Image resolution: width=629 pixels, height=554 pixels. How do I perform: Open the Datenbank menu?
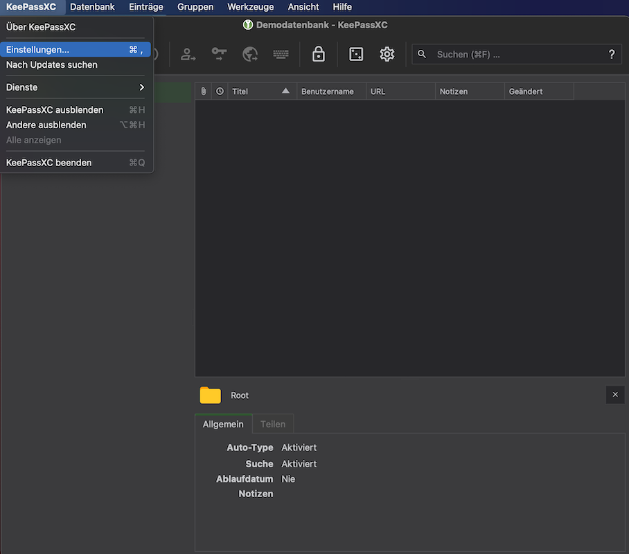tap(92, 7)
